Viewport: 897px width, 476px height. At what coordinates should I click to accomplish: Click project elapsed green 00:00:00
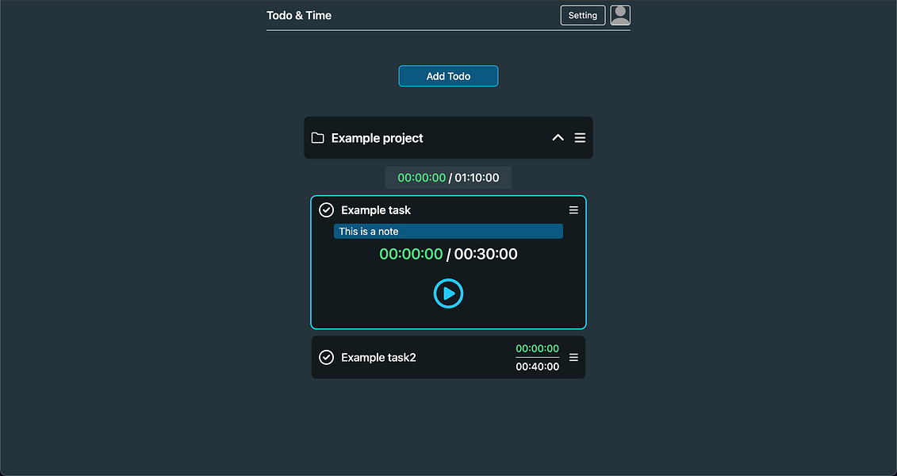pyautogui.click(x=422, y=178)
